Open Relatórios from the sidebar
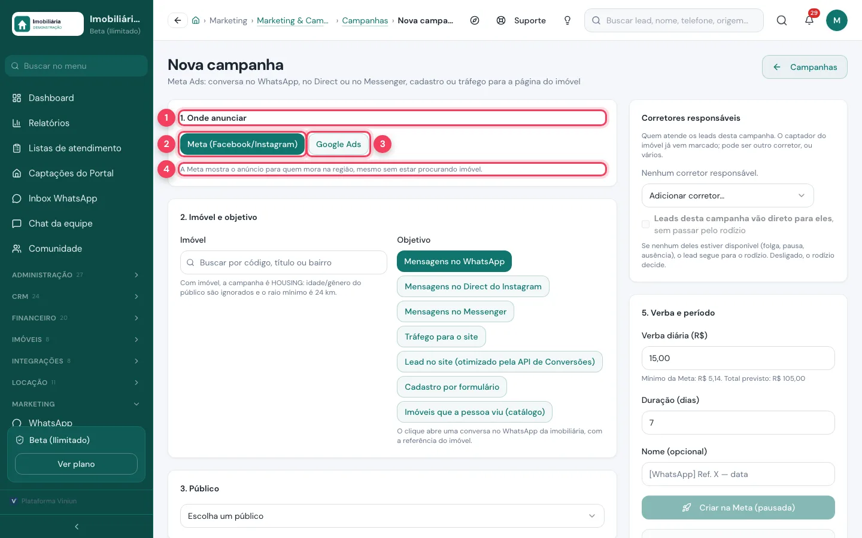 coord(76,123)
